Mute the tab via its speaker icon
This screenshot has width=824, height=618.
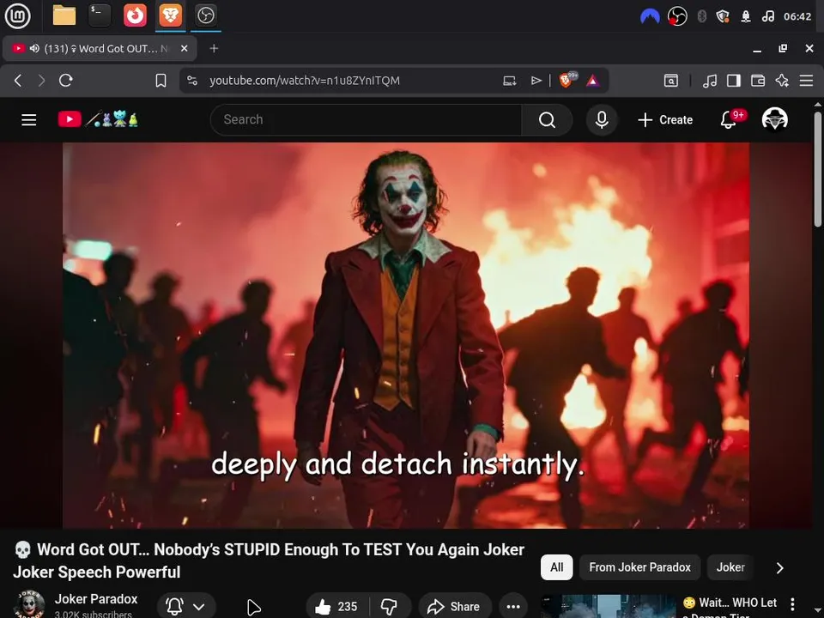[34, 48]
